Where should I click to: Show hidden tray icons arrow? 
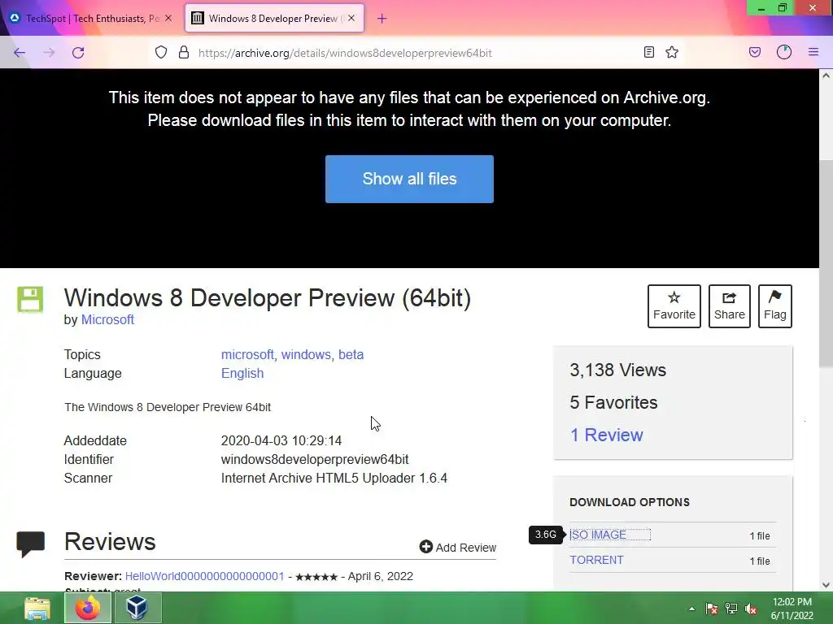coord(691,609)
